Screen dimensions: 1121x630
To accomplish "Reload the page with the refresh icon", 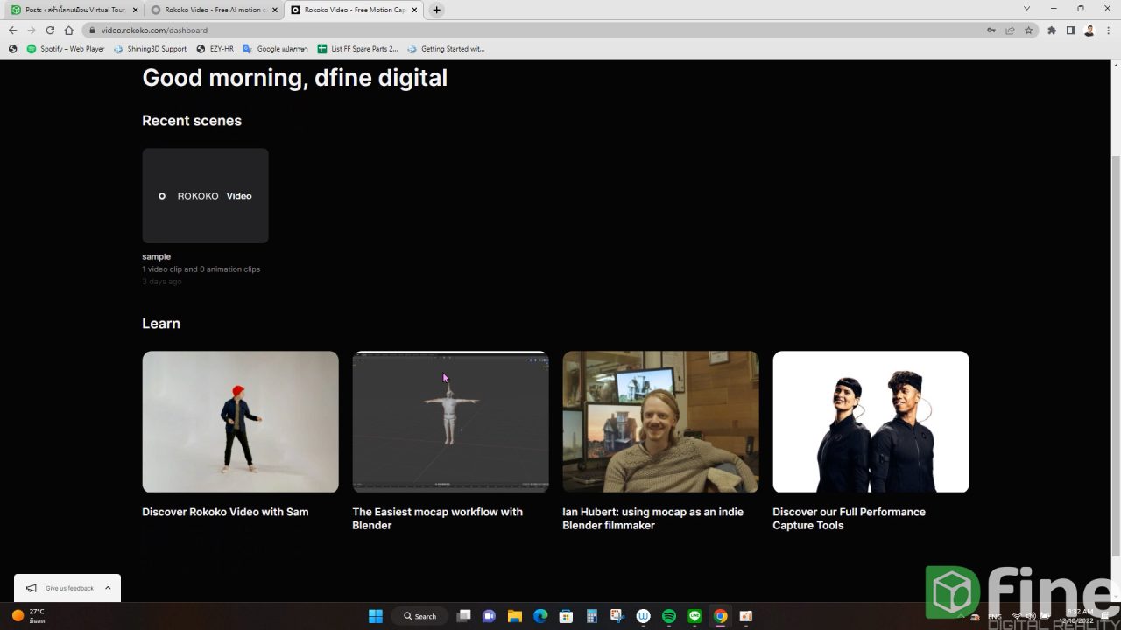I will click(x=50, y=31).
